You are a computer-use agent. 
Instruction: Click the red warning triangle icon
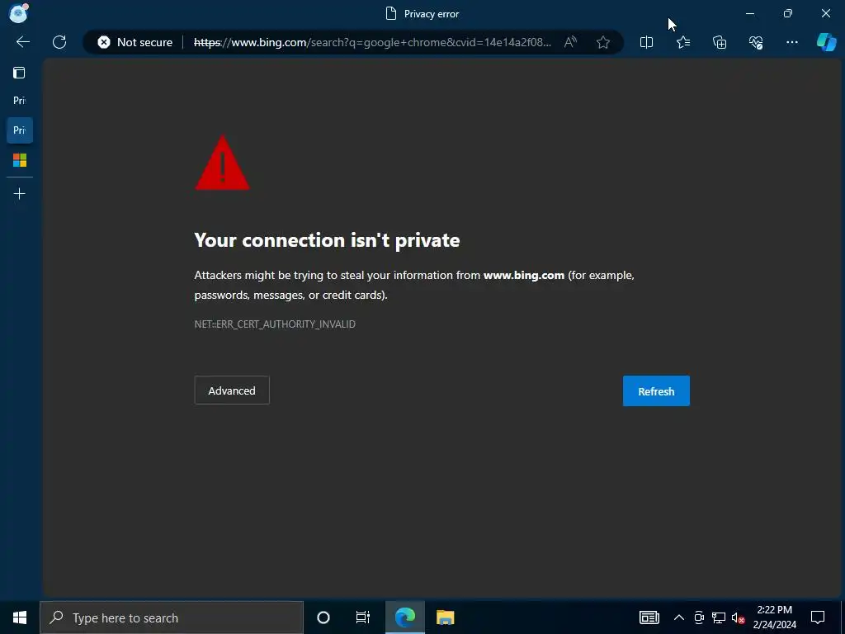pos(222,163)
